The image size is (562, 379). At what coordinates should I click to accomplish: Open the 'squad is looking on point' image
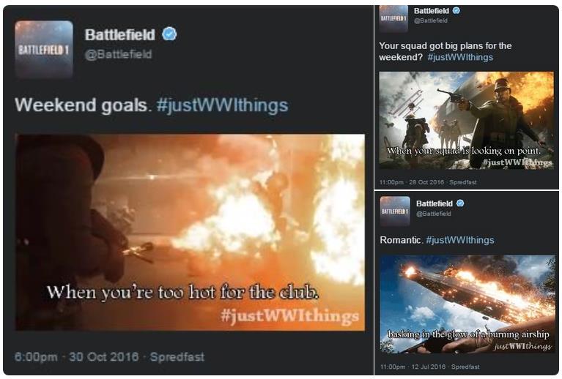tap(466, 121)
